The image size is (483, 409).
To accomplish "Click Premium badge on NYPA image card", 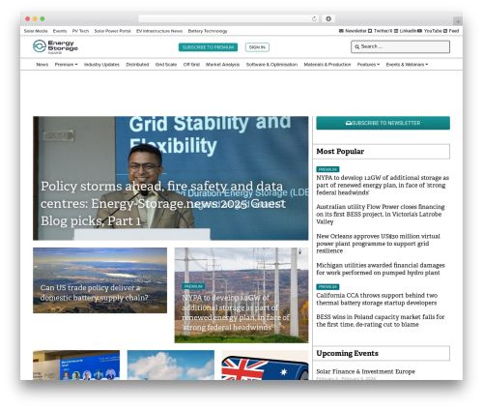I will [x=193, y=286].
